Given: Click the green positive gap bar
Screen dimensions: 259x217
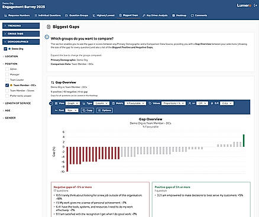Looking at the screenshot, I should click(244, 140).
